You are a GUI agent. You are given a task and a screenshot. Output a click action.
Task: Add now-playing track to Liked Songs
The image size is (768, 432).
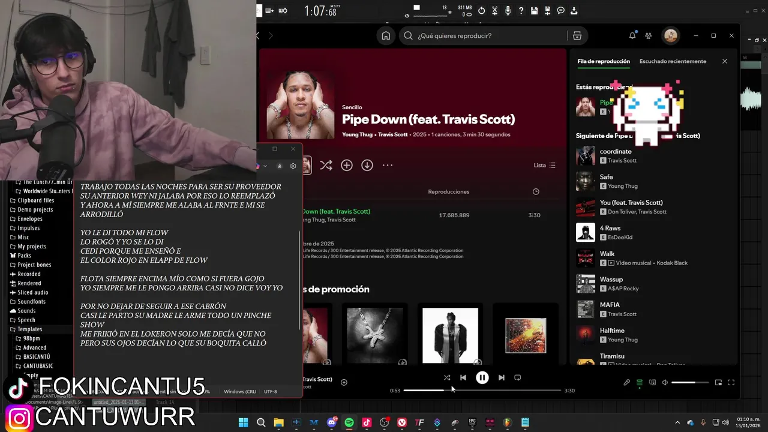tap(344, 382)
